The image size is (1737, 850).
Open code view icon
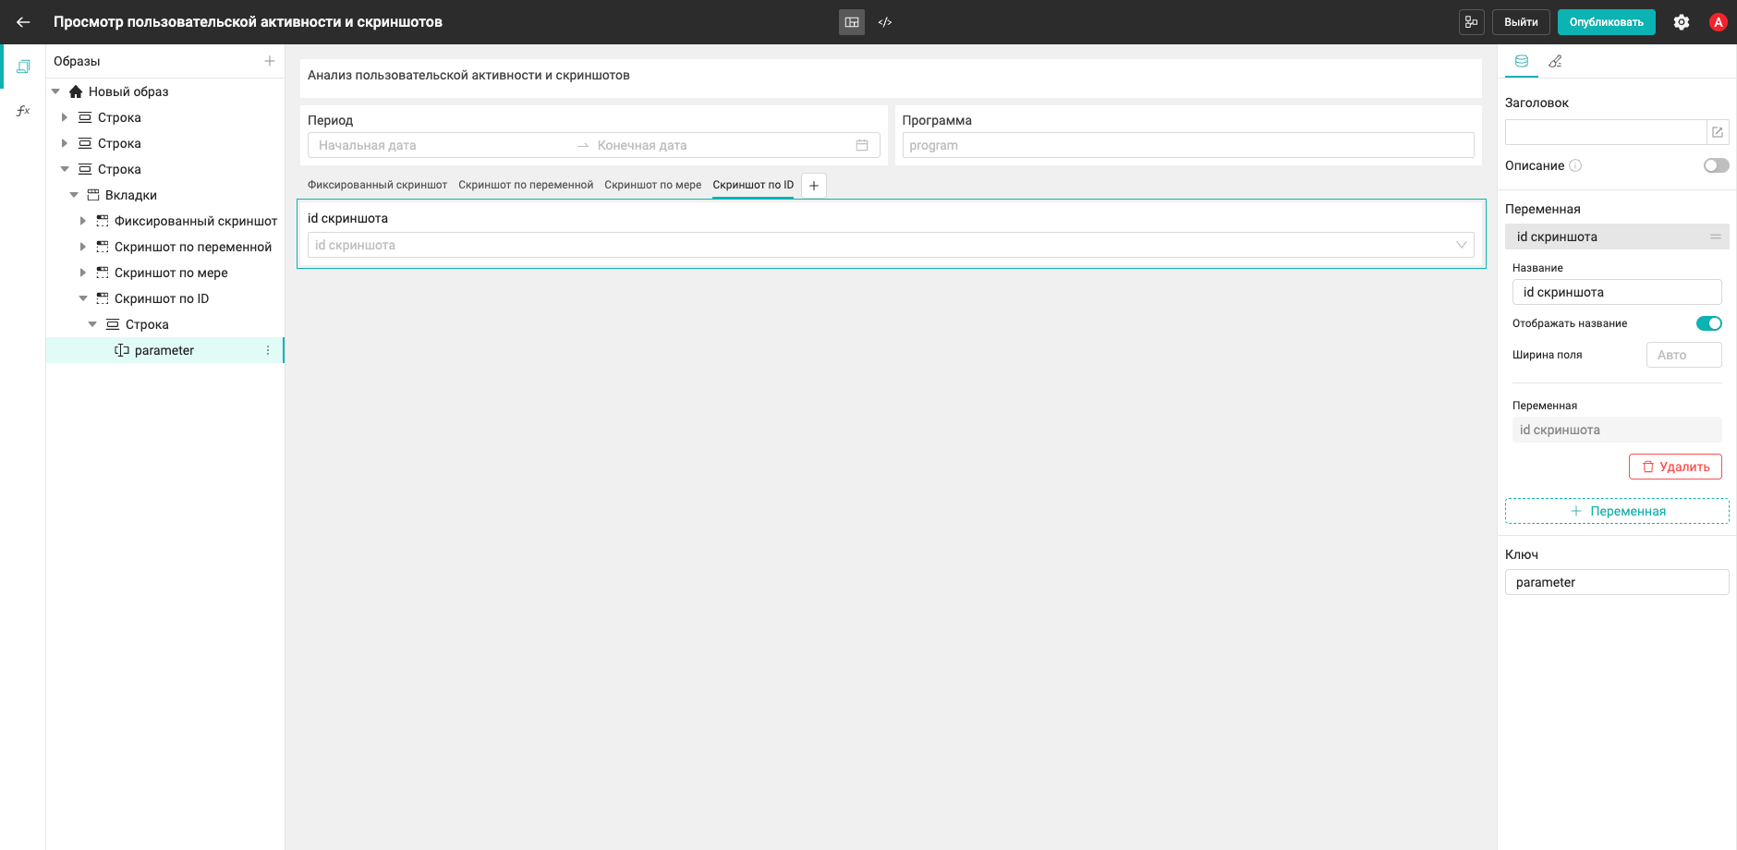(x=885, y=22)
